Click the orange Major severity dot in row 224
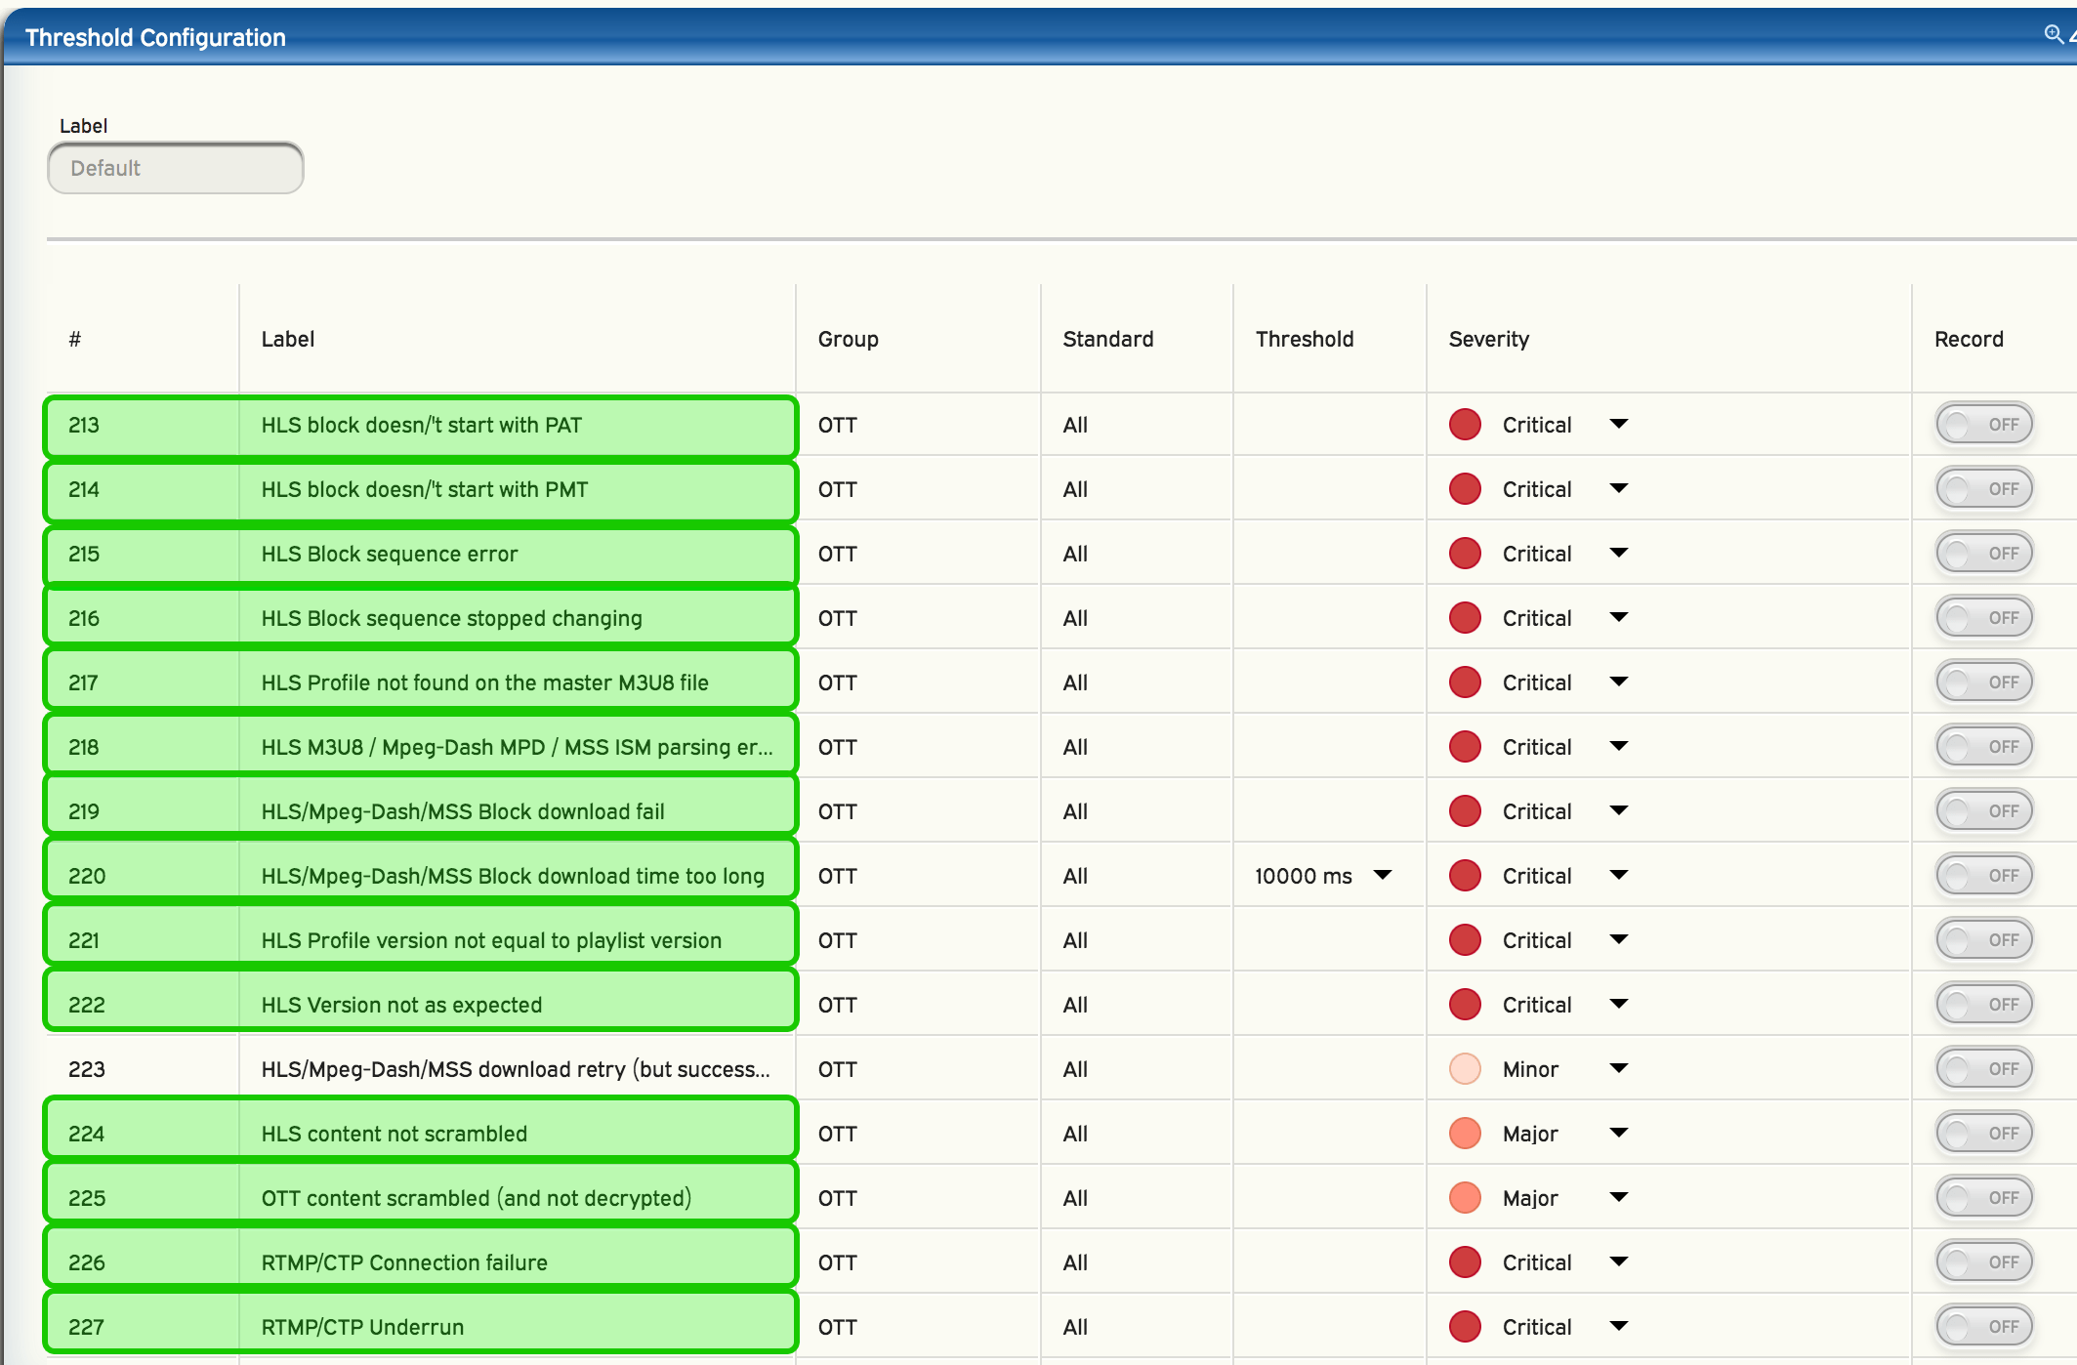The width and height of the screenshot is (2077, 1365). pos(1465,1134)
